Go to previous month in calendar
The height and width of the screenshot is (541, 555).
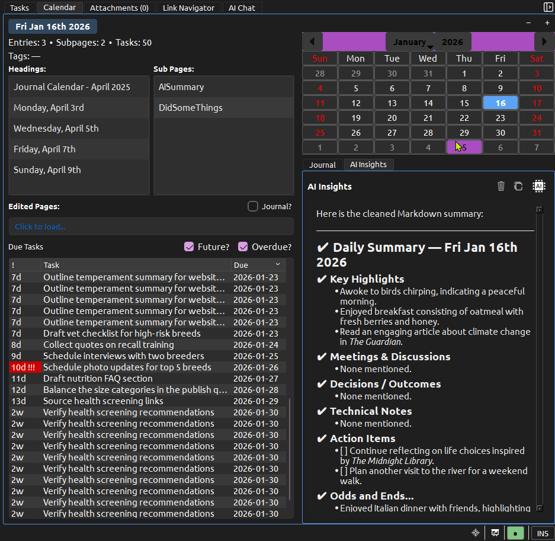[313, 41]
